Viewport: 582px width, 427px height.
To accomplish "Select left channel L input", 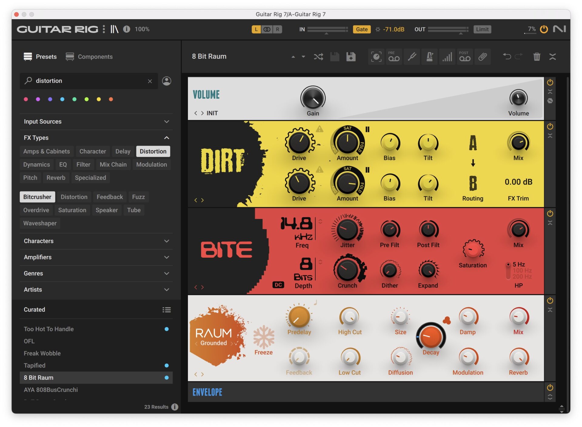I will (x=256, y=29).
